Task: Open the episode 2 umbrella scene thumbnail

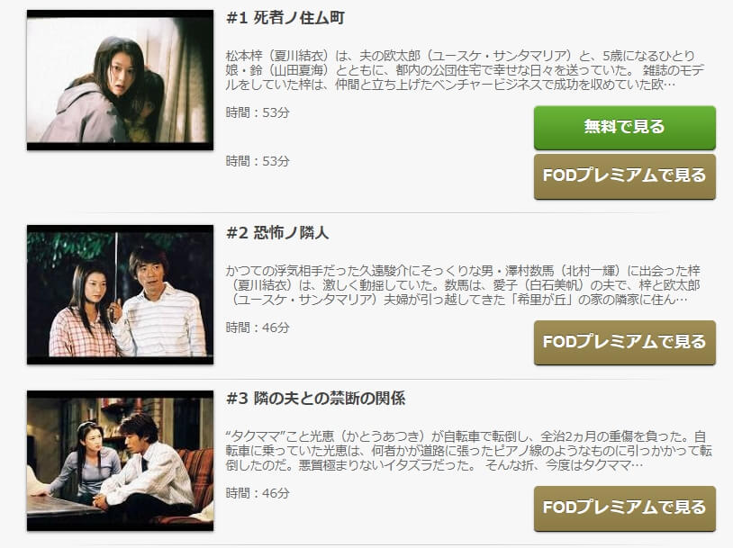Action: (x=120, y=295)
